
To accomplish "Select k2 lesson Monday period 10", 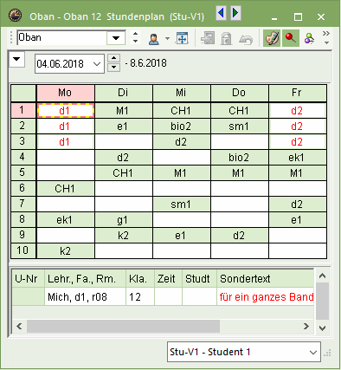I will pyautogui.click(x=66, y=251).
